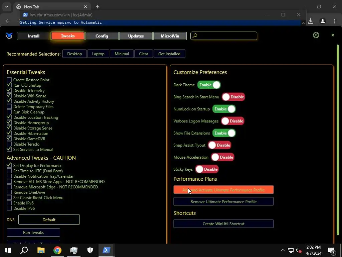
Task: Click the WinUtil shield logo icon
Action: coord(9,35)
